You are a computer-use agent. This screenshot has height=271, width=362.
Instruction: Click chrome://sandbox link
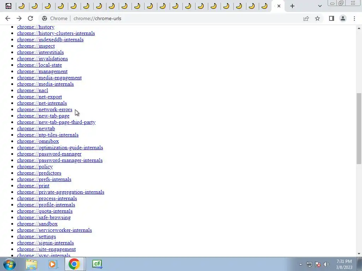37,224
